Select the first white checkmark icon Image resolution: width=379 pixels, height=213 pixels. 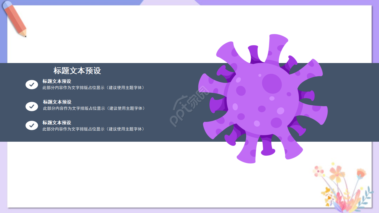pos(32,84)
